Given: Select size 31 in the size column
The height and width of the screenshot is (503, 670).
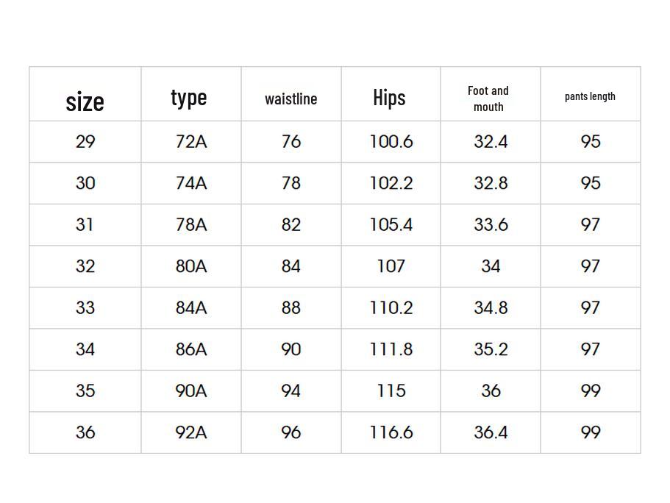Looking at the screenshot, I should (x=85, y=224).
